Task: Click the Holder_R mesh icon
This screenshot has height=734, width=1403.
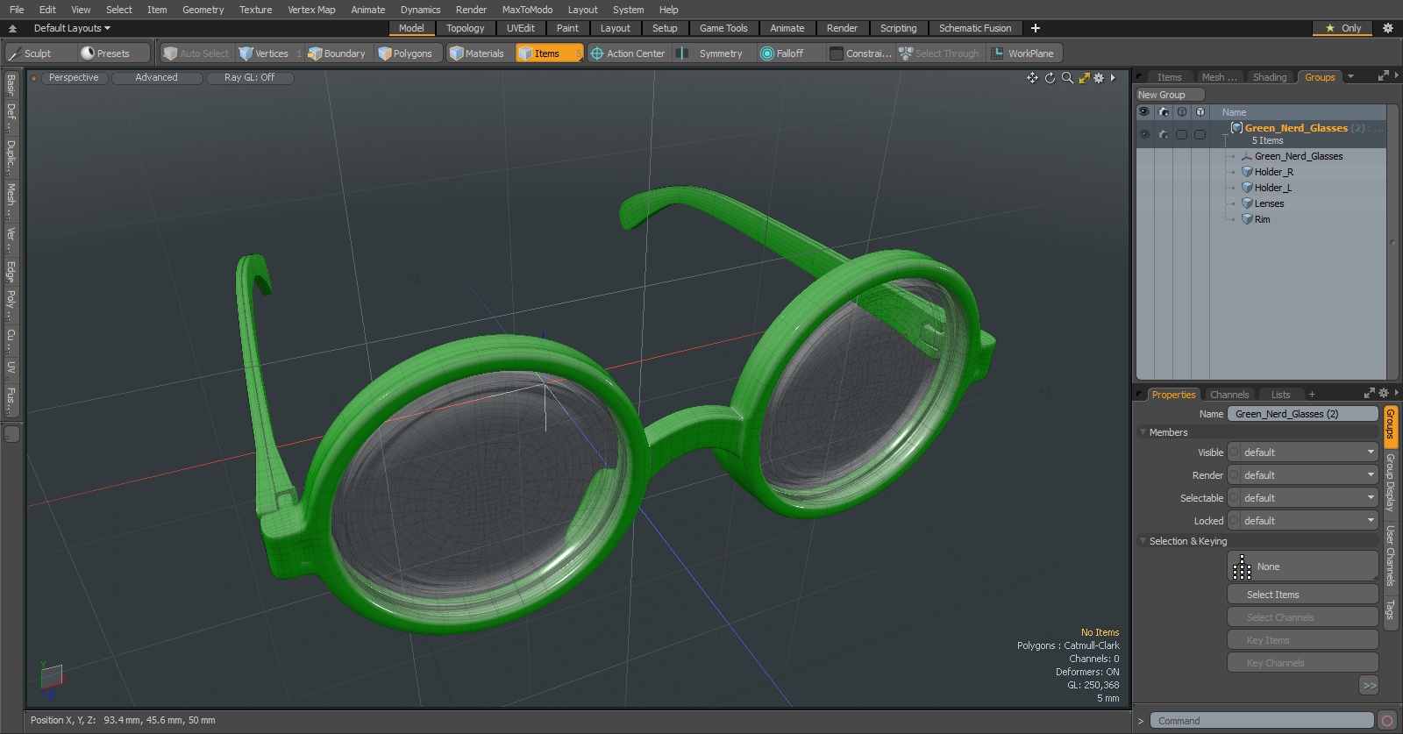Action: point(1247,172)
